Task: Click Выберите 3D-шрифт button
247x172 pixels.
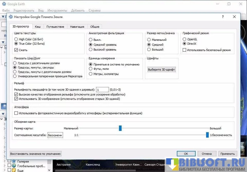Action: [x=162, y=70]
